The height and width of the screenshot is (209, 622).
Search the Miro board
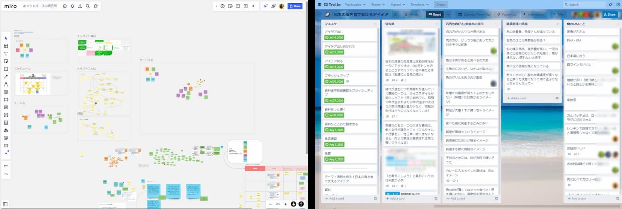click(x=87, y=6)
